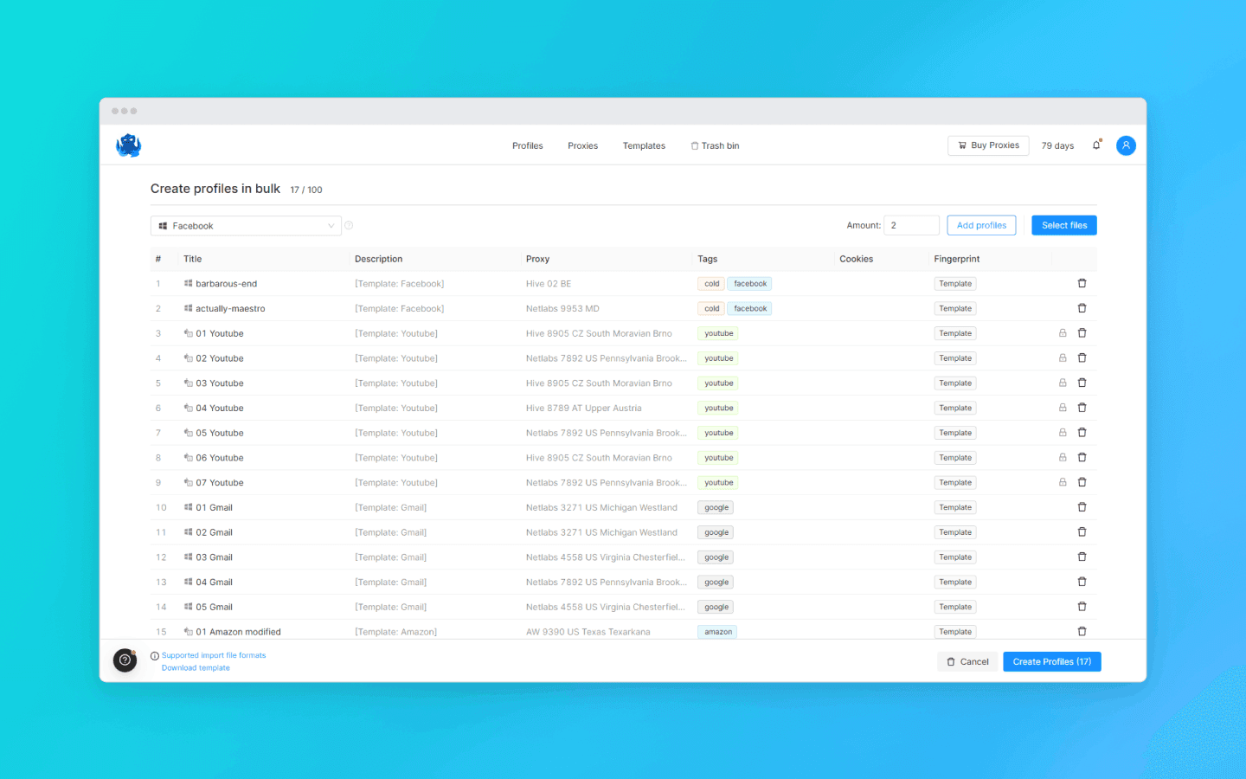
Task: Click the cold tag on barbarous-end row
Action: coord(711,283)
